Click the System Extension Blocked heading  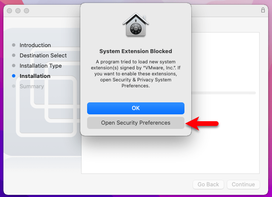tap(136, 51)
